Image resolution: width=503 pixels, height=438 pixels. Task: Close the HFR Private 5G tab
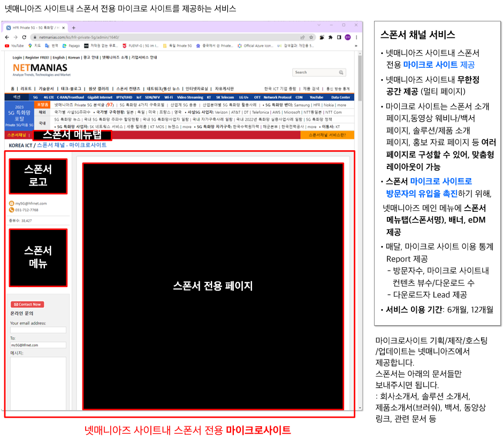[63, 28]
